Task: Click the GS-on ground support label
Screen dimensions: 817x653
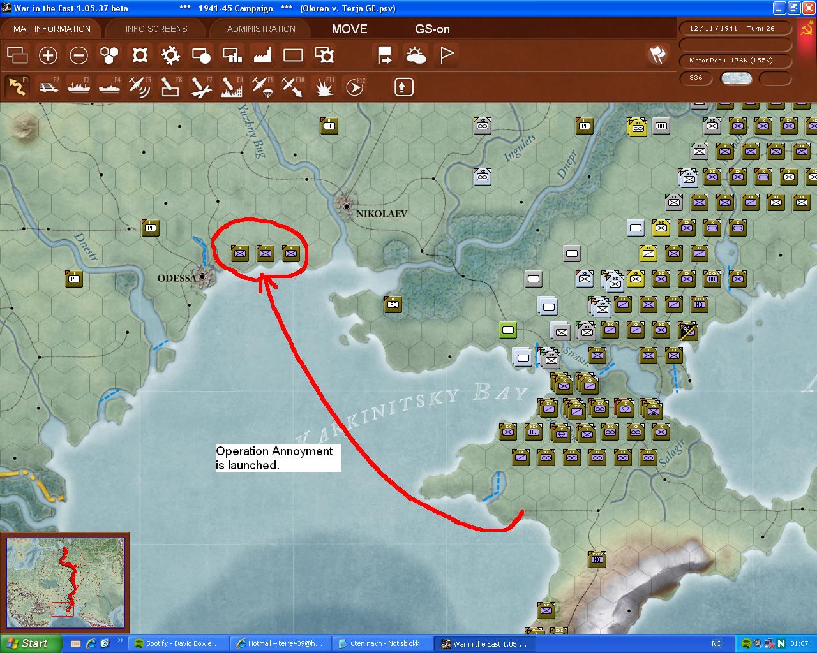Action: click(432, 29)
